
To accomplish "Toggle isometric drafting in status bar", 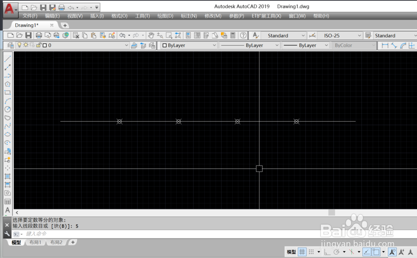I will click(x=352, y=252).
